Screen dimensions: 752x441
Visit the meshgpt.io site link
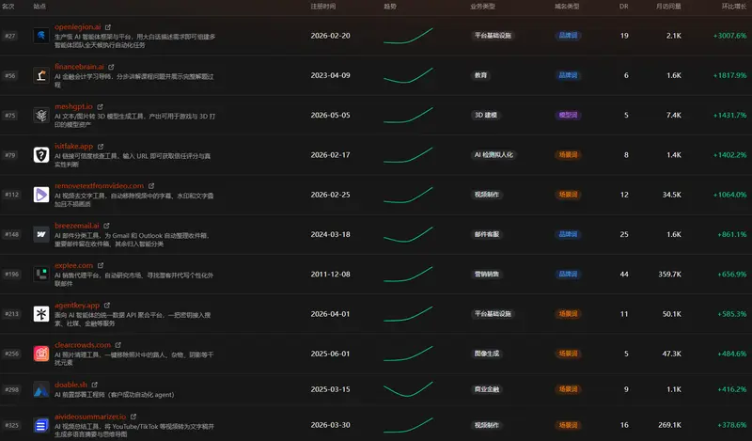pyautogui.click(x=73, y=106)
